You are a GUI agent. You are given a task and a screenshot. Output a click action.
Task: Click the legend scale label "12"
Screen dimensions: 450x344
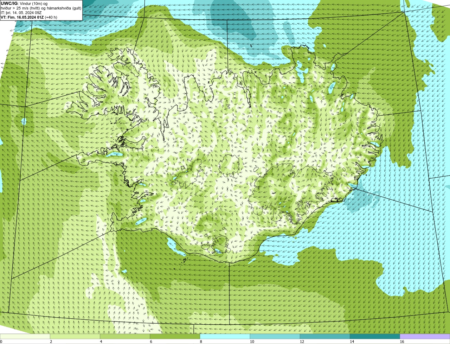coord(302,342)
